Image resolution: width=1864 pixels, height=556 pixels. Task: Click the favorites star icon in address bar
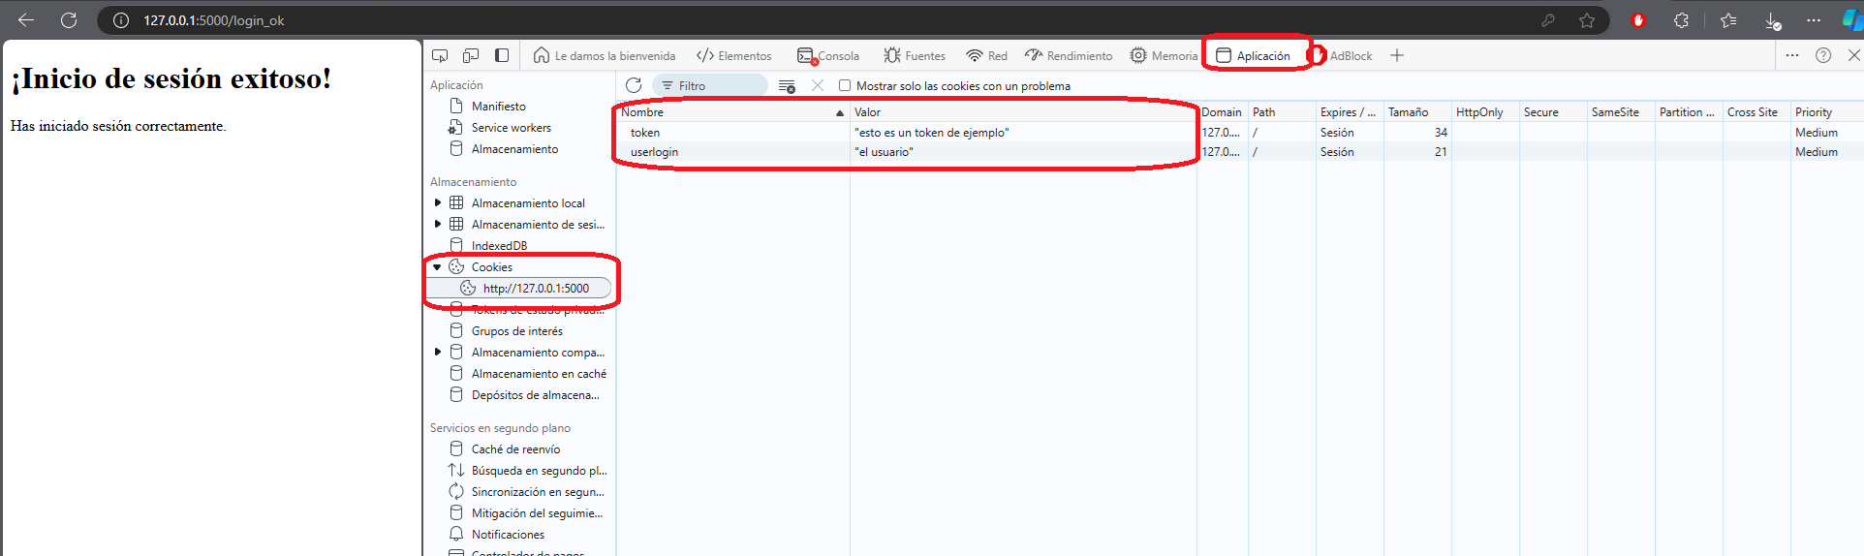[1587, 20]
